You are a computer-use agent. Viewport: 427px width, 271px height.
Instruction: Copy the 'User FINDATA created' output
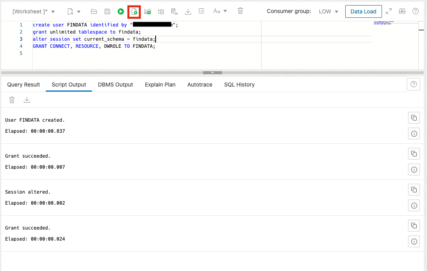click(414, 118)
